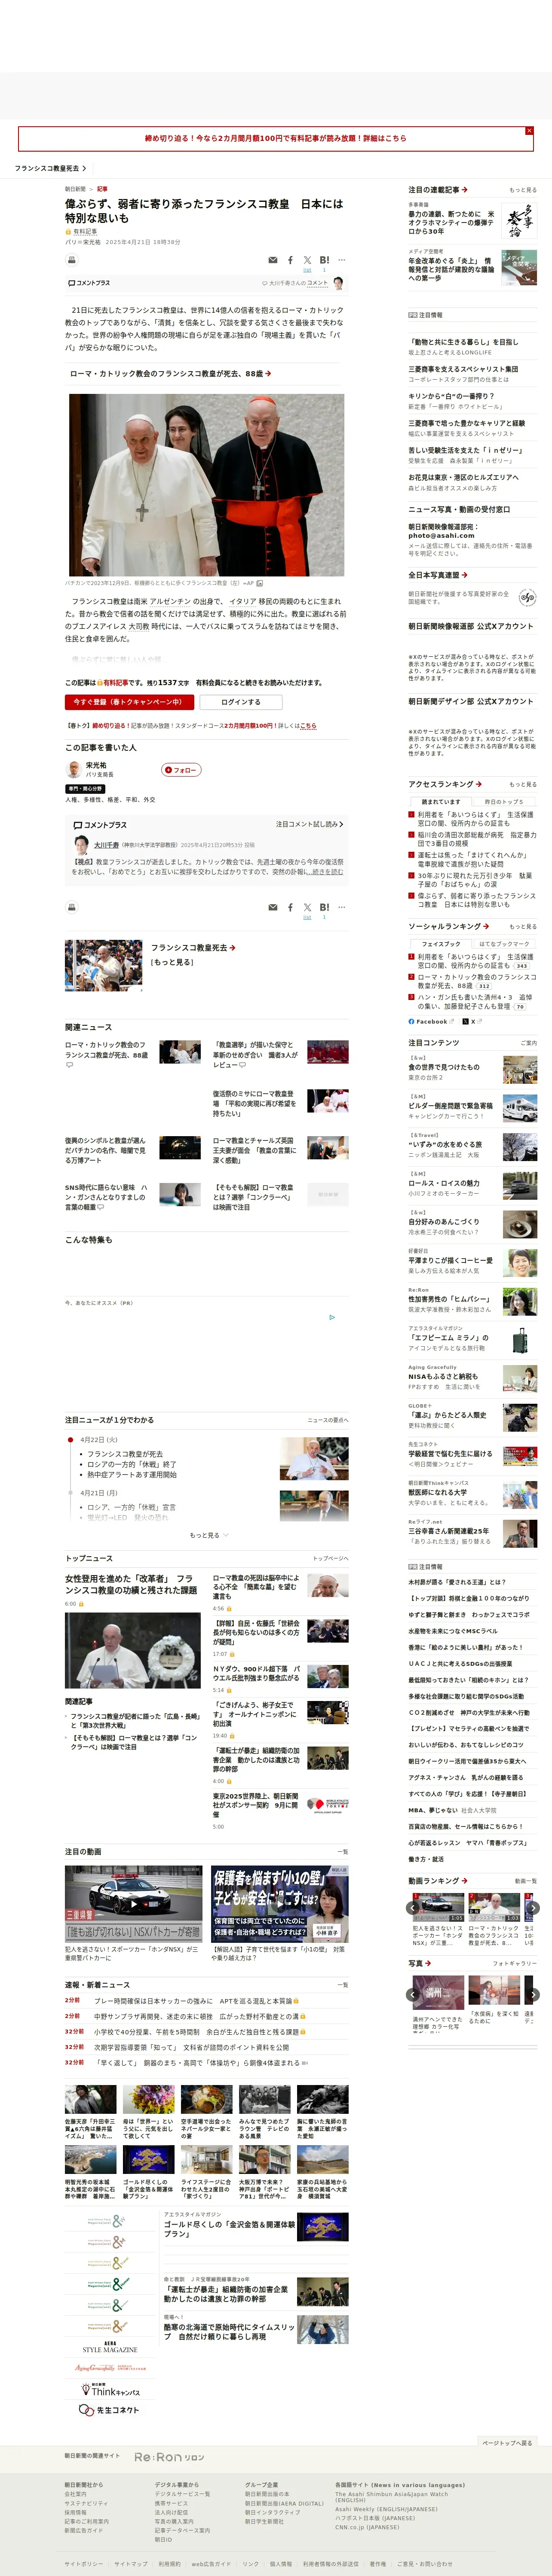Image resolution: width=552 pixels, height=2576 pixels.
Task: Open 動画一覧 link beside 動画ランキング
Action: coord(526,1881)
